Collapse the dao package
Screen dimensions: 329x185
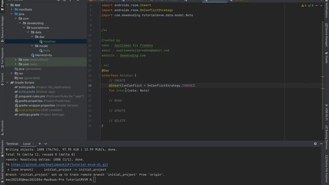coord(32,37)
